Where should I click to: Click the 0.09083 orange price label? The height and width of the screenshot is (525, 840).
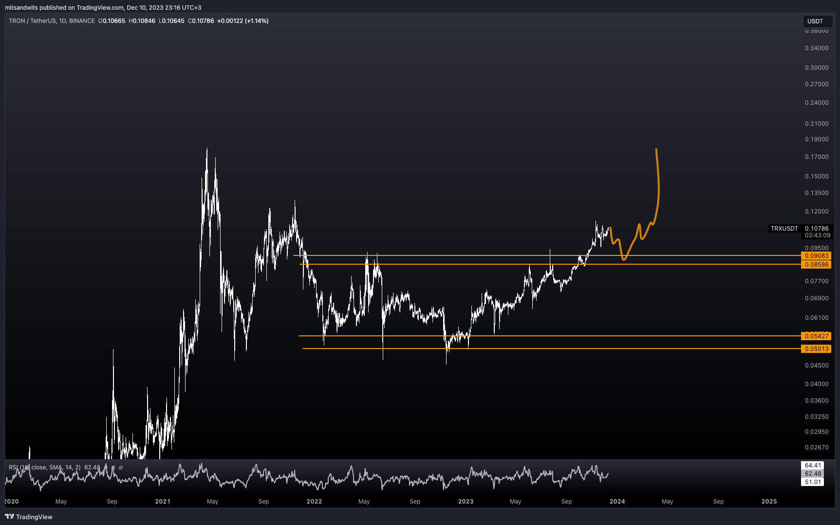pyautogui.click(x=816, y=256)
